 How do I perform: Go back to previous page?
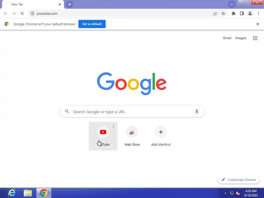coord(6,13)
